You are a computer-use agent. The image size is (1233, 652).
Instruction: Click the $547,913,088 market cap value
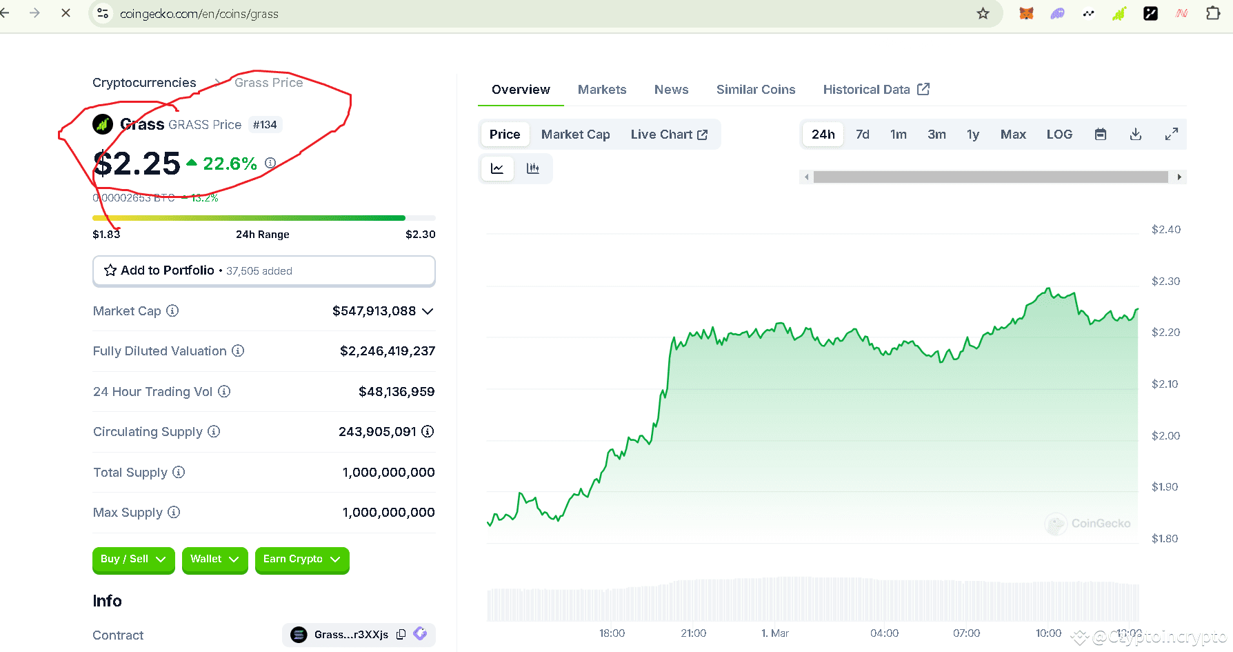point(374,311)
